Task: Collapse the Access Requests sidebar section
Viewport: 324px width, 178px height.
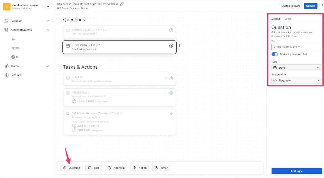Action: coord(48,30)
